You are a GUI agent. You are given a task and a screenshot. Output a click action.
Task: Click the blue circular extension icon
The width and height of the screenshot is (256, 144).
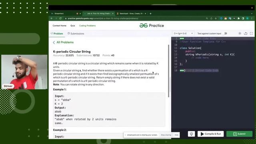(x=221, y=18)
